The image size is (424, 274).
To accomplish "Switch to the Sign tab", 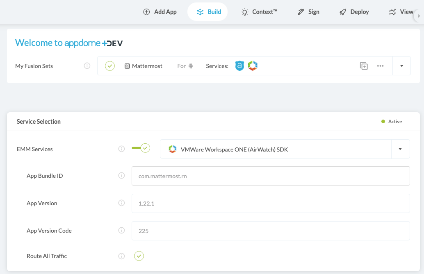I will (308, 12).
